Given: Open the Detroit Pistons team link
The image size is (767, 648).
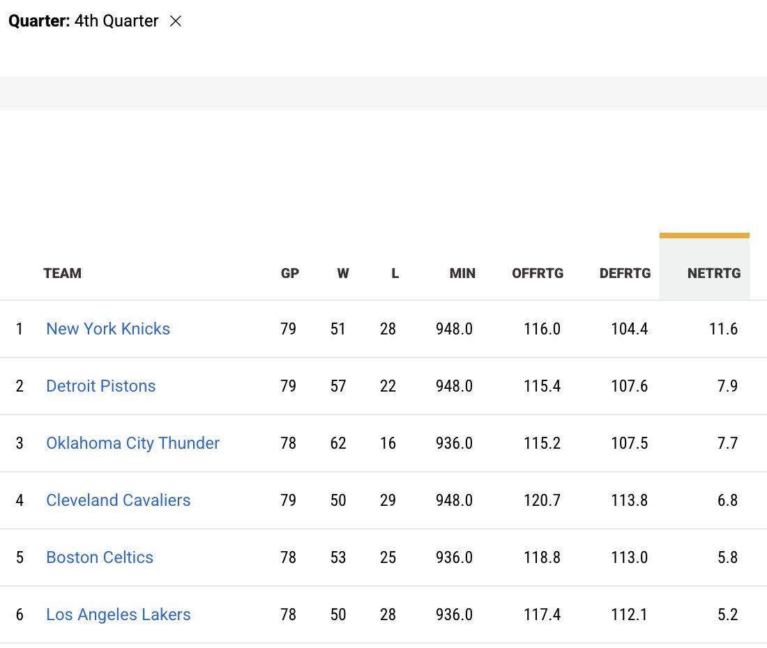Looking at the screenshot, I should point(101,386).
